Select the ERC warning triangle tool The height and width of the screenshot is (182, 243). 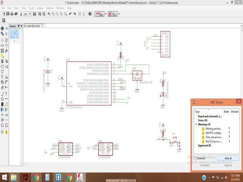[x=6, y=132]
